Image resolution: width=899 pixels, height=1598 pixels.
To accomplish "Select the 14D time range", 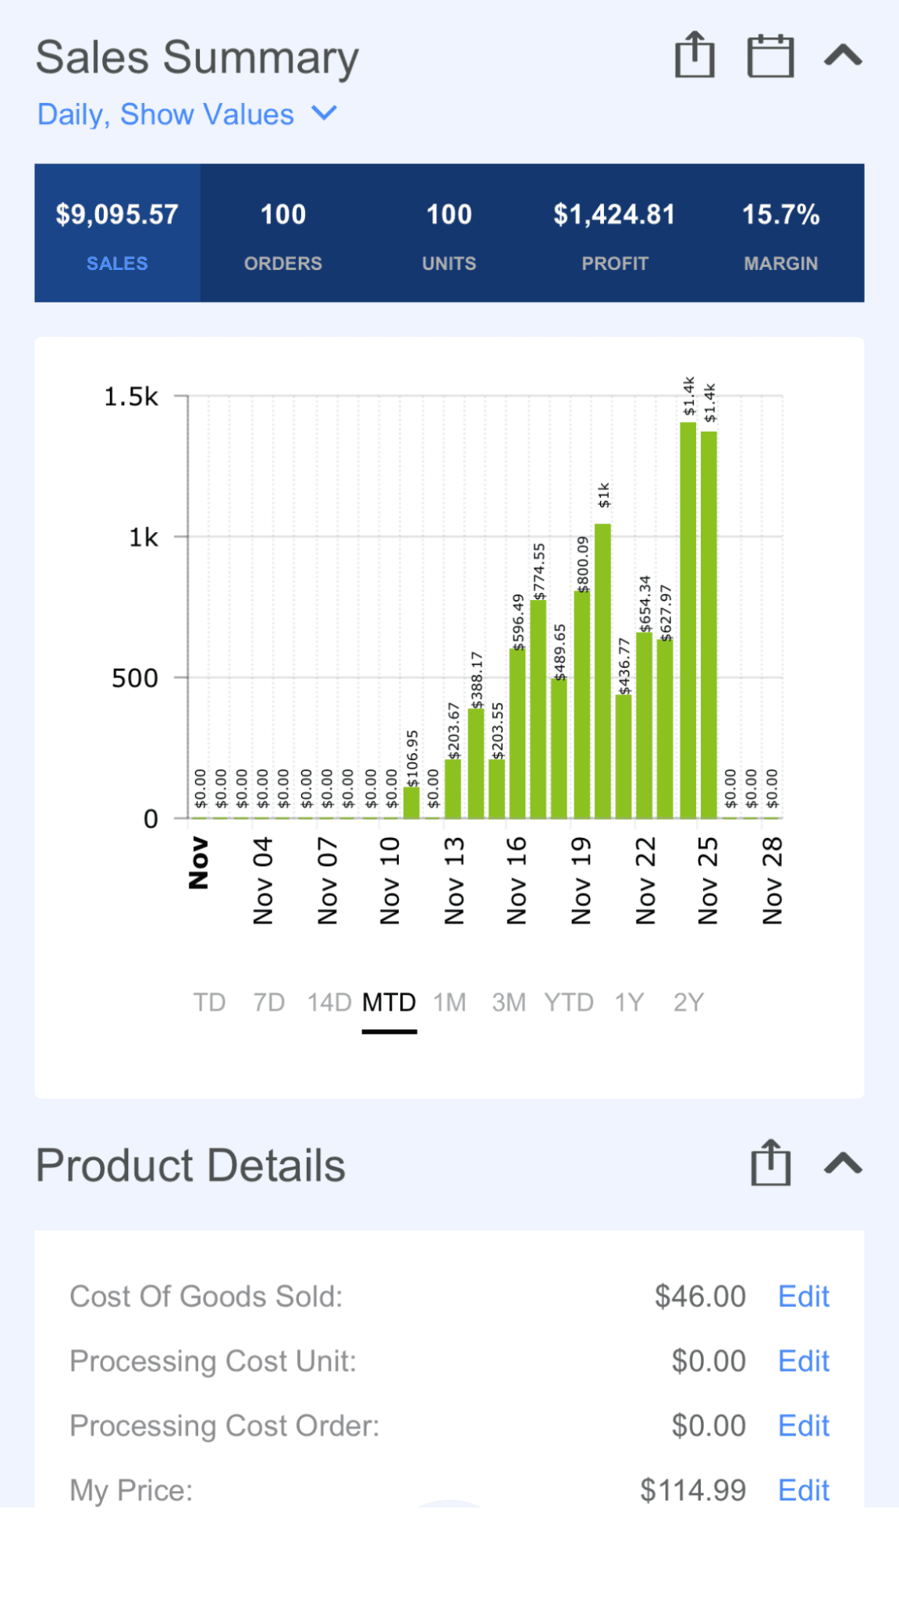I will coord(329,1002).
